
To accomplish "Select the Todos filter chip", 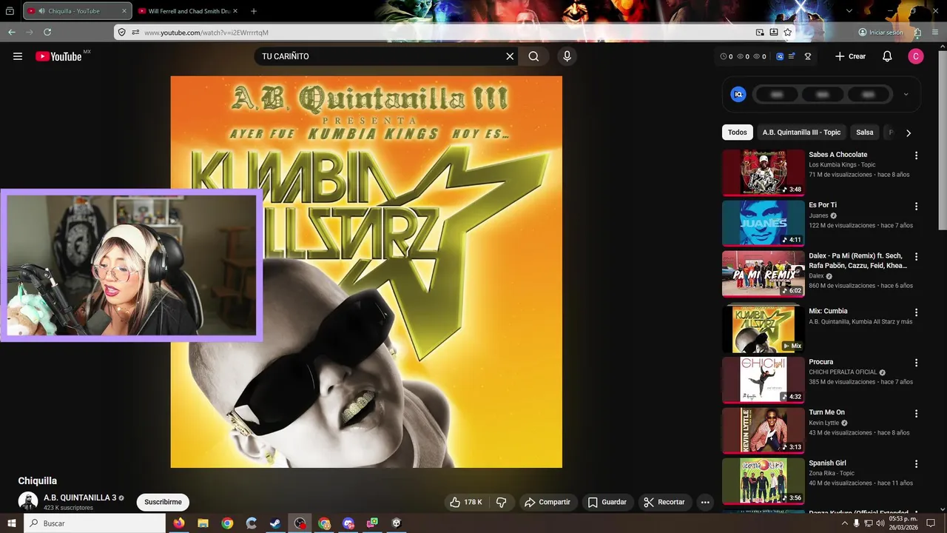I will pyautogui.click(x=738, y=133).
